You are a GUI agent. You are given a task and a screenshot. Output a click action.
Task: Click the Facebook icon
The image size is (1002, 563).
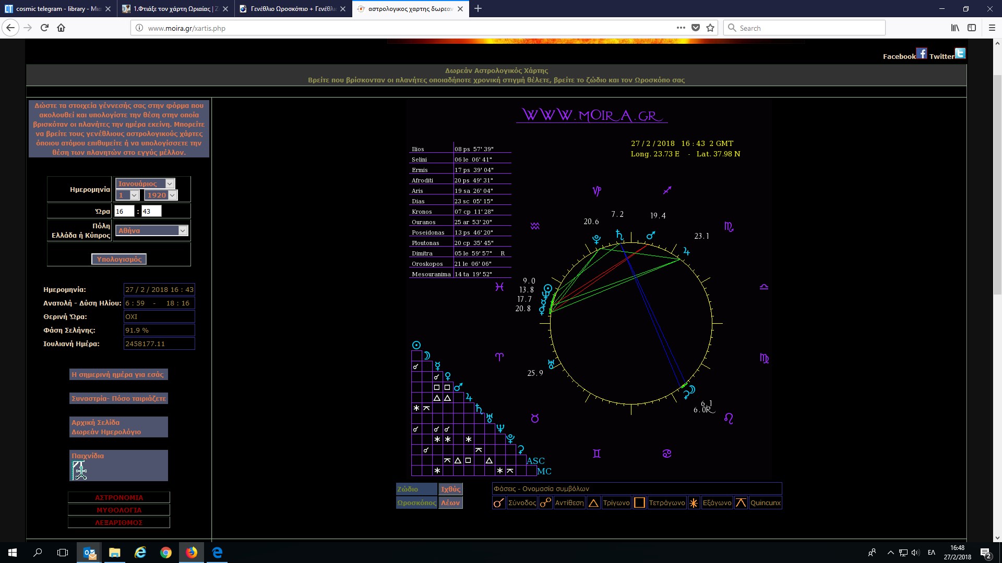click(922, 54)
